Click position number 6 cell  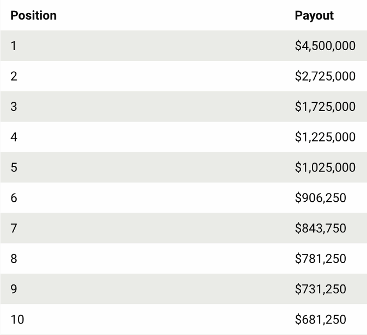[14, 198]
